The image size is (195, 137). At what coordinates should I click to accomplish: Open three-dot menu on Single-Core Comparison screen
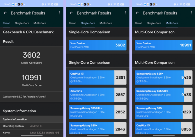click(x=125, y=13)
